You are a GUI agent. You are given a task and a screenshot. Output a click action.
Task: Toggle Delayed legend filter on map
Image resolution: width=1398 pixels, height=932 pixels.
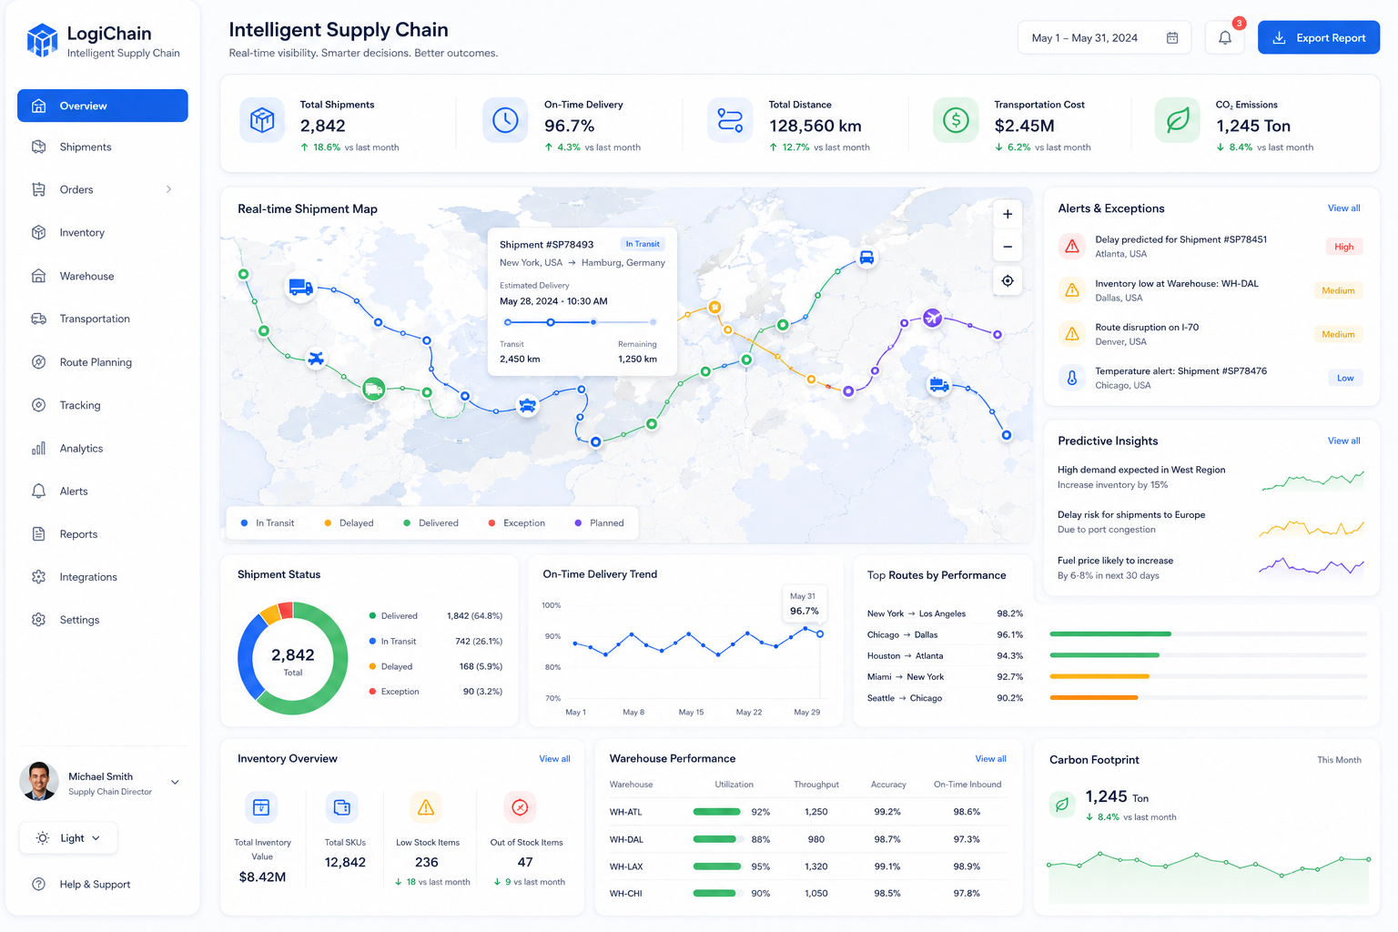(349, 523)
